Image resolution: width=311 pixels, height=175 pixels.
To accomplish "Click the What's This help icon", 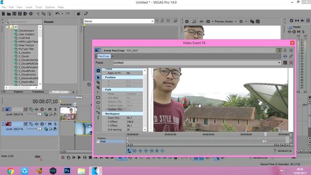I will [x=86, y=14].
